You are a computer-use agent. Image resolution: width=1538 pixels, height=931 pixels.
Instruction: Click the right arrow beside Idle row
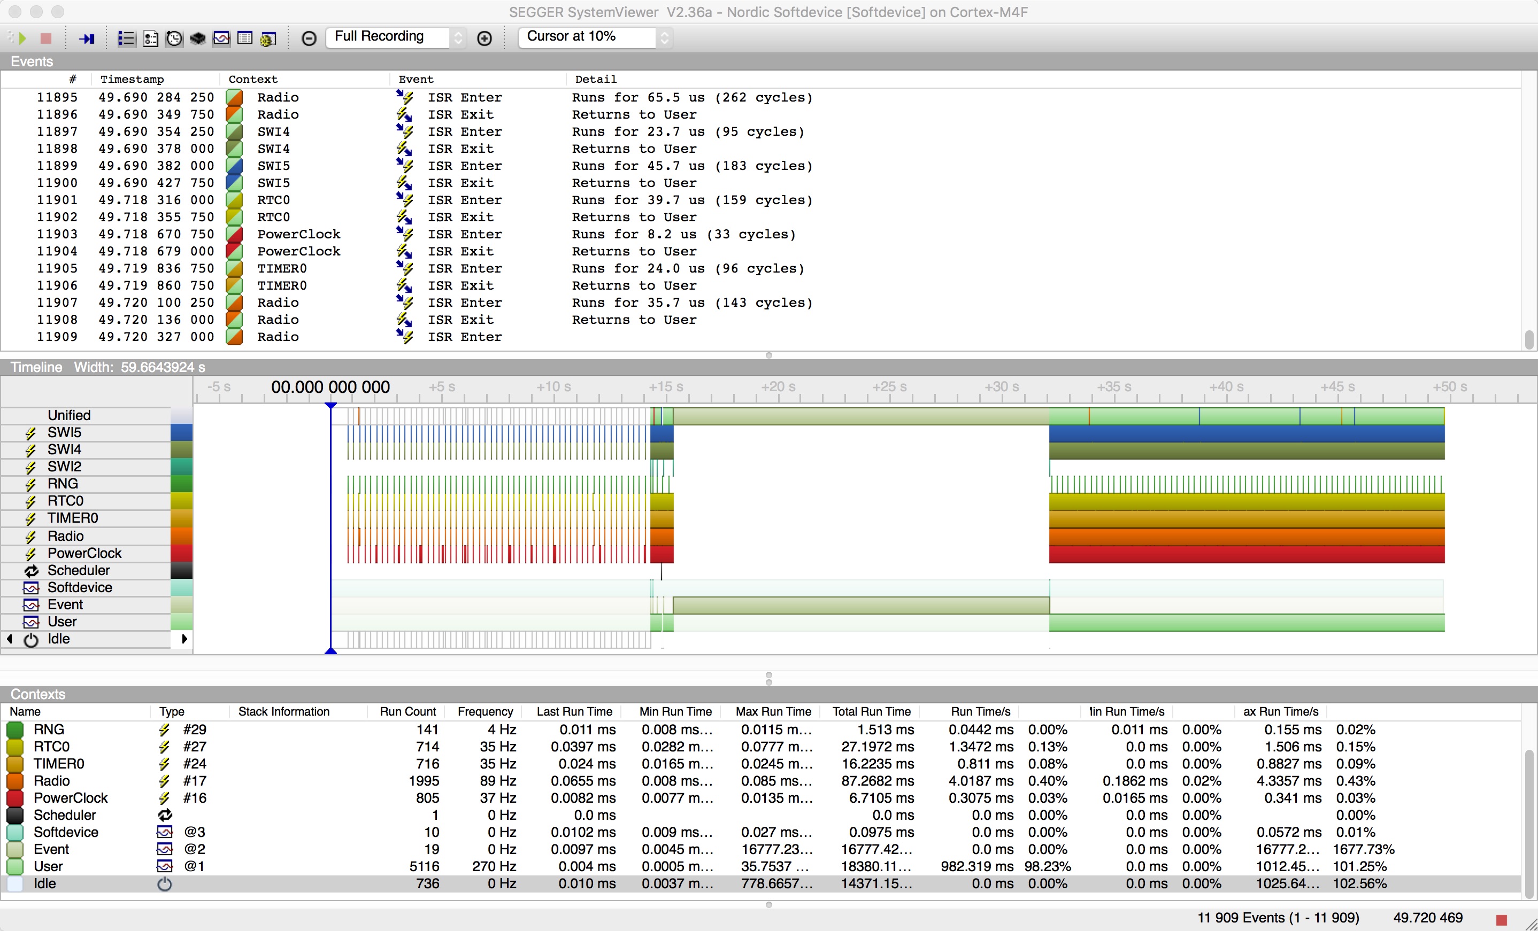184,639
